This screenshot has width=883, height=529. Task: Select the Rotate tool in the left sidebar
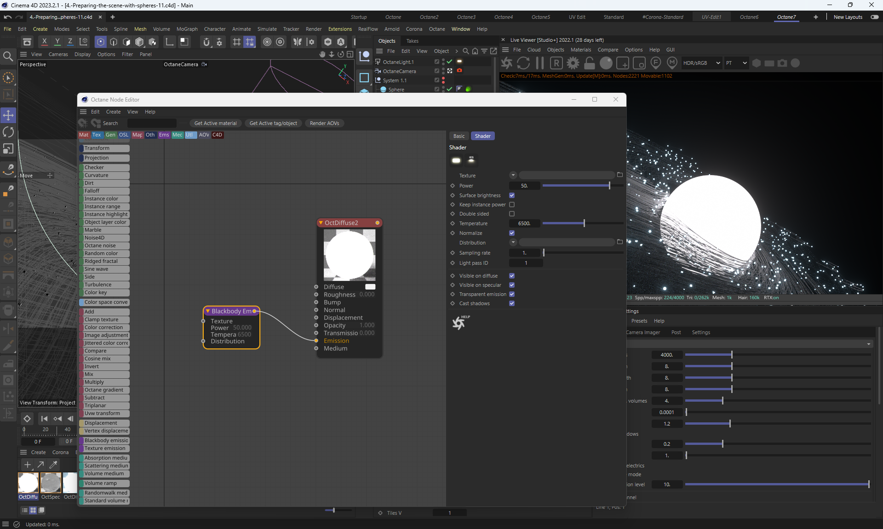pos(8,132)
